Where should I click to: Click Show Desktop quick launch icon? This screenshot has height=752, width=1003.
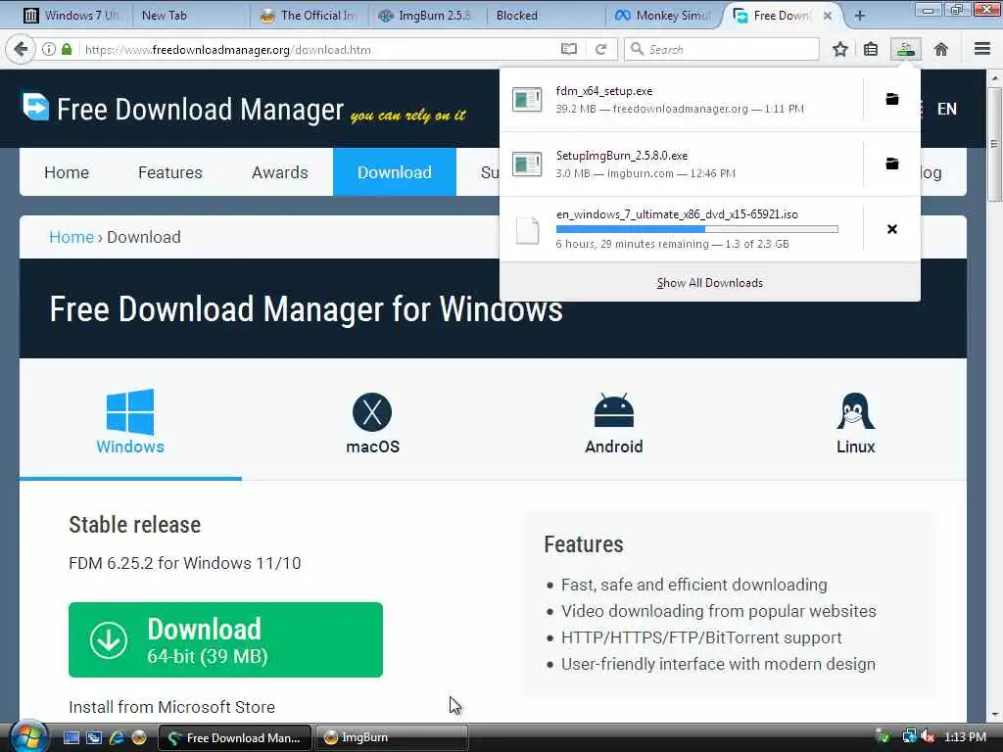click(x=71, y=737)
